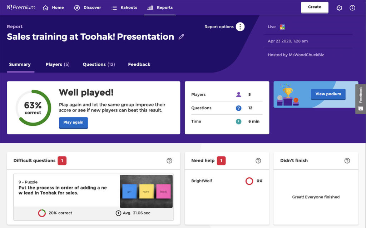366x228 pixels.
Task: Click the 63% correct progress ring
Action: point(33,108)
